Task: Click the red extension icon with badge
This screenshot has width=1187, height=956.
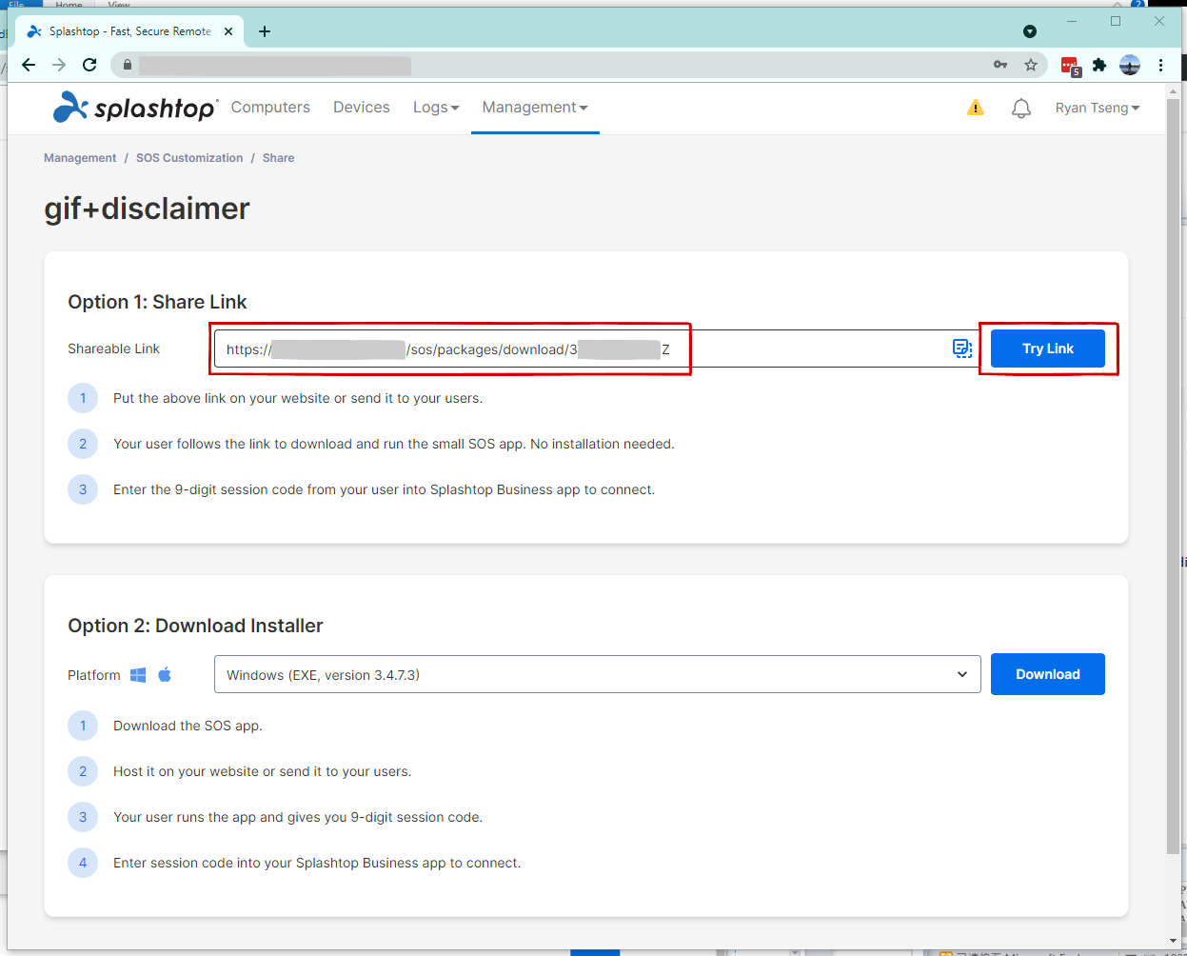Action: coord(1071,66)
